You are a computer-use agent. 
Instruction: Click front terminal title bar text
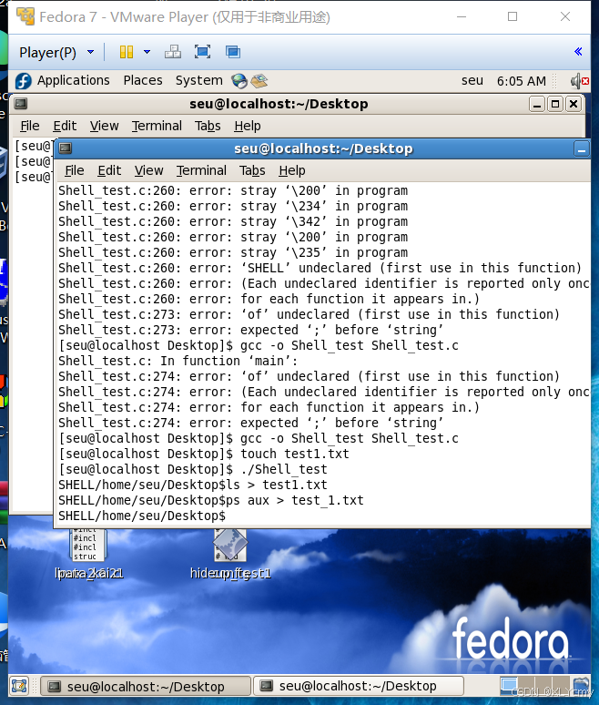[x=323, y=148]
